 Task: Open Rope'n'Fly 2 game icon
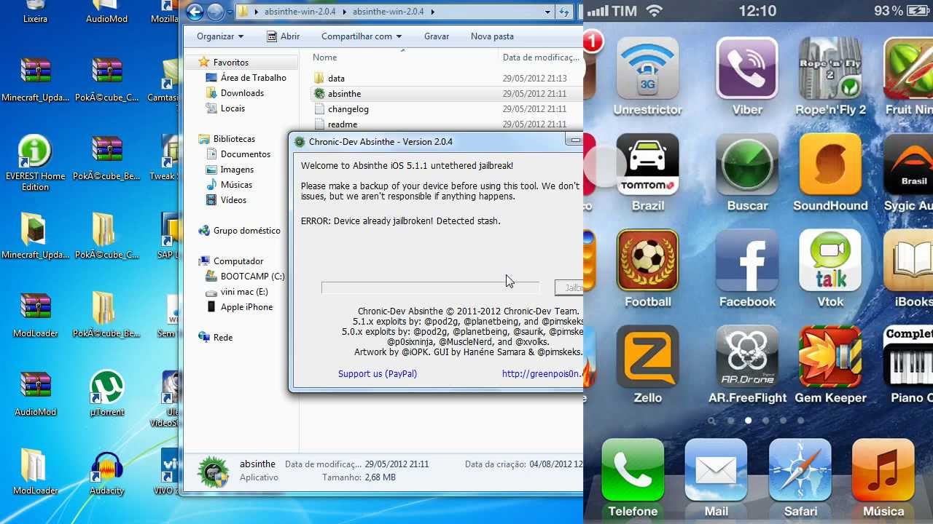pos(830,69)
